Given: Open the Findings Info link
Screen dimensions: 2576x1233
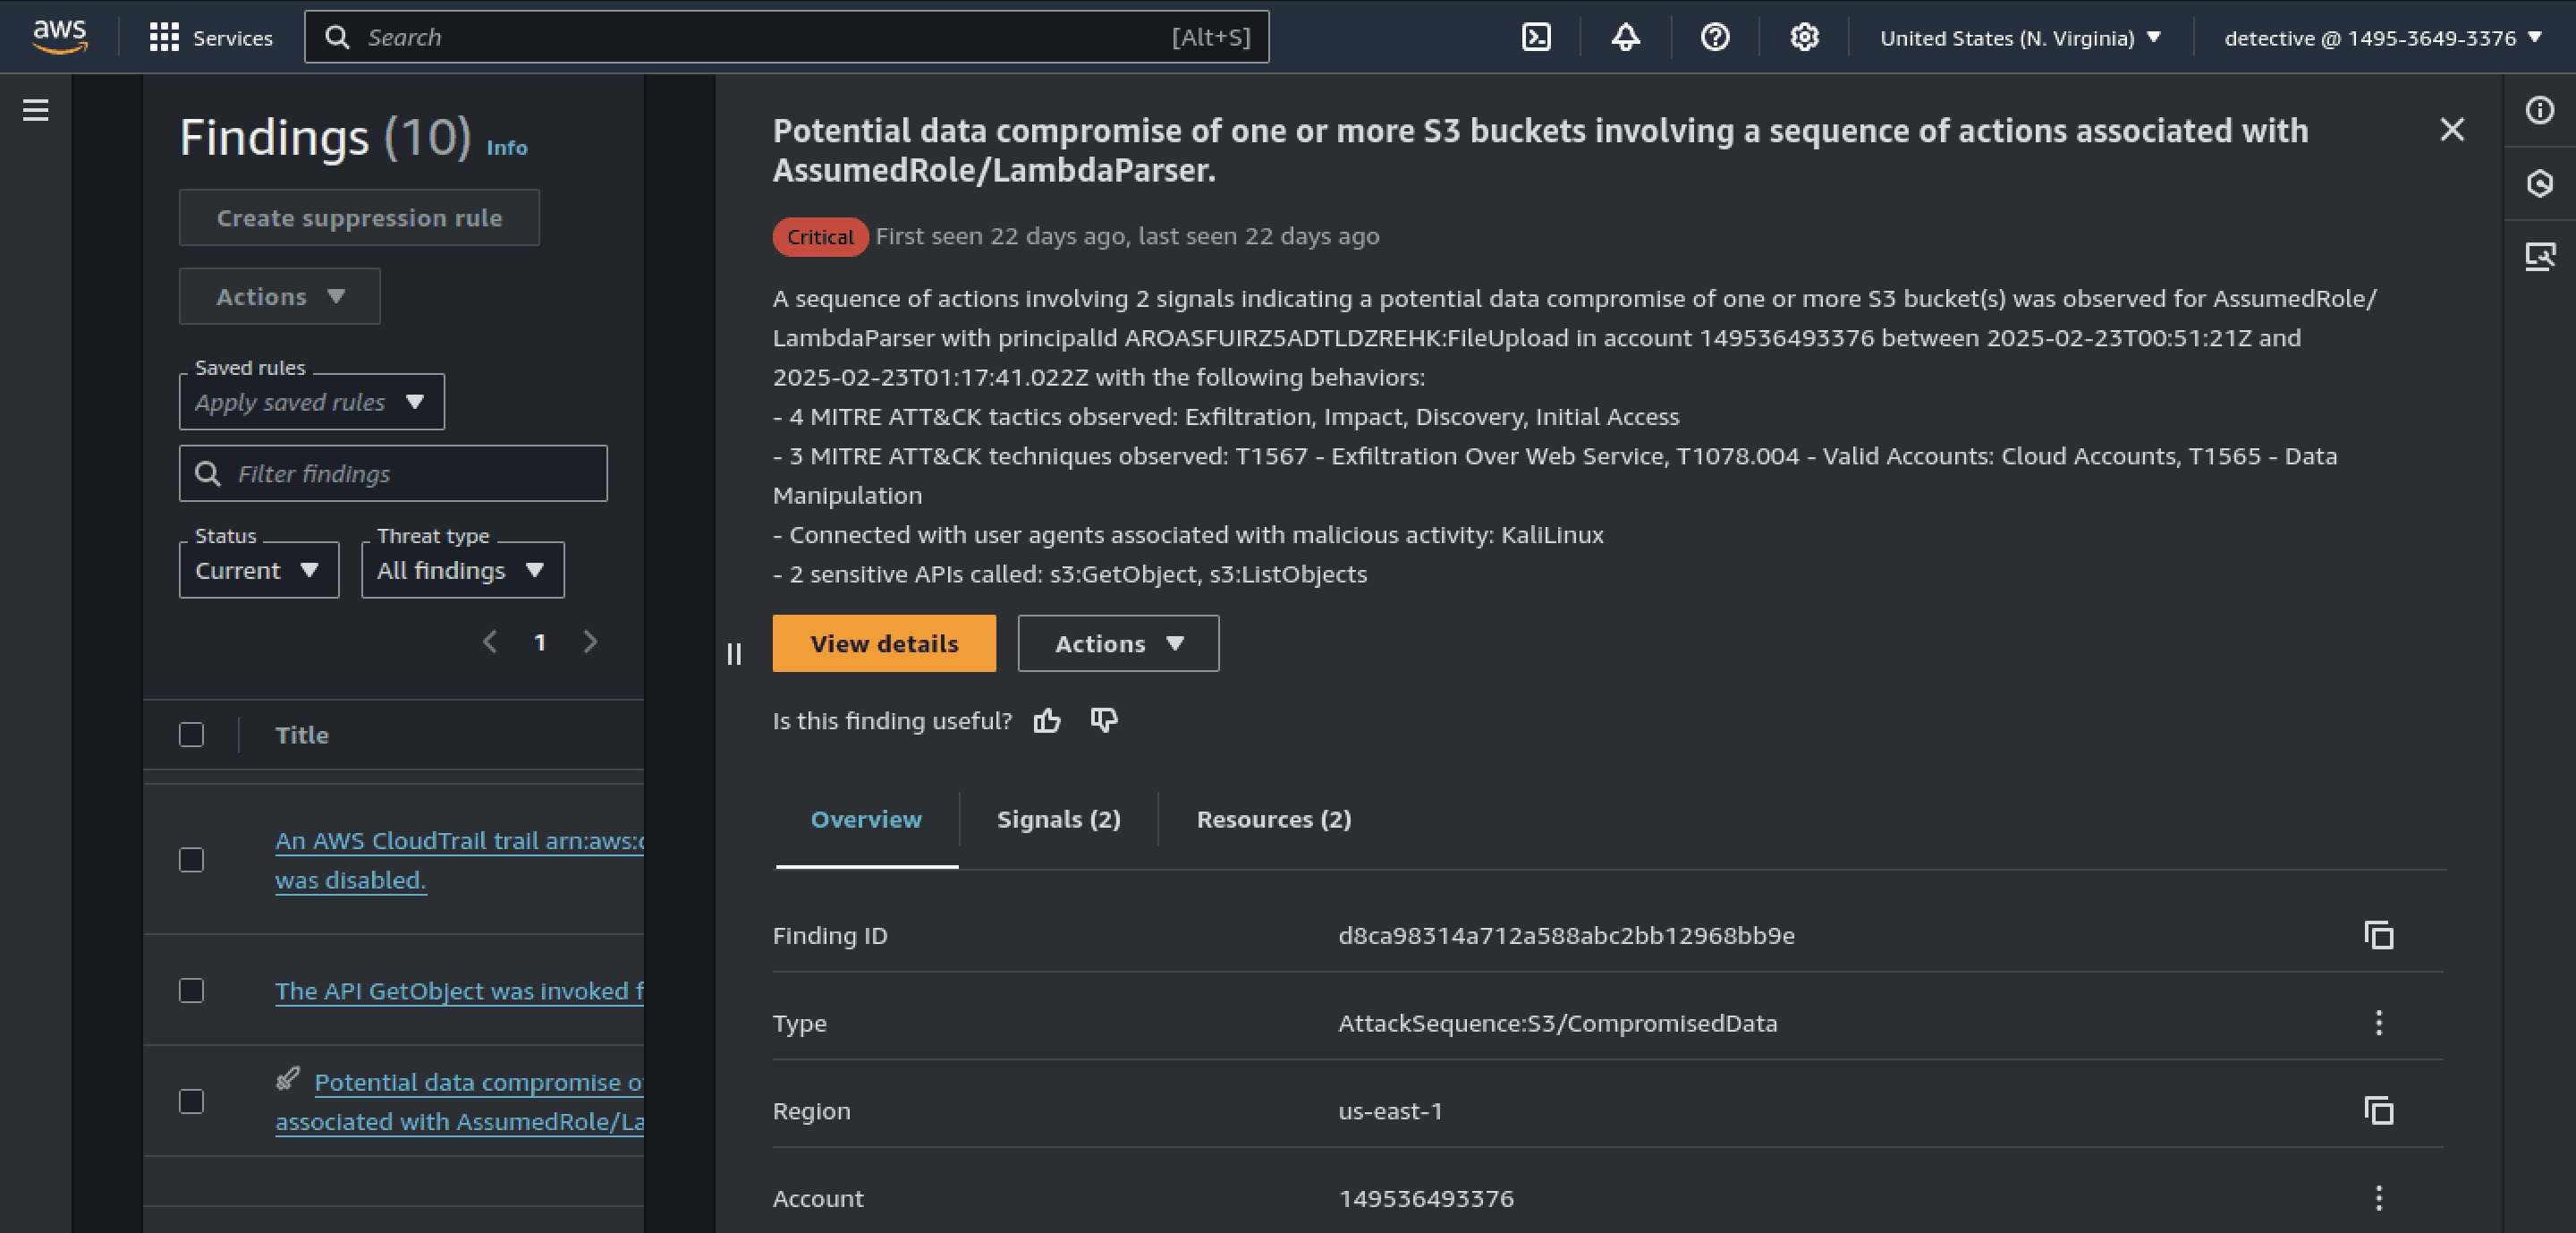Looking at the screenshot, I should coord(507,147).
